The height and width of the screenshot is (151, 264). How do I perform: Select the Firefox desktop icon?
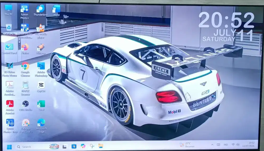(x=25, y=49)
